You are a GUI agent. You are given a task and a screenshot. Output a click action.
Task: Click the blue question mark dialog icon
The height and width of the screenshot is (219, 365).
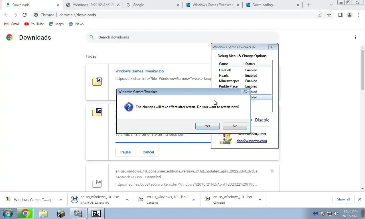(129, 107)
